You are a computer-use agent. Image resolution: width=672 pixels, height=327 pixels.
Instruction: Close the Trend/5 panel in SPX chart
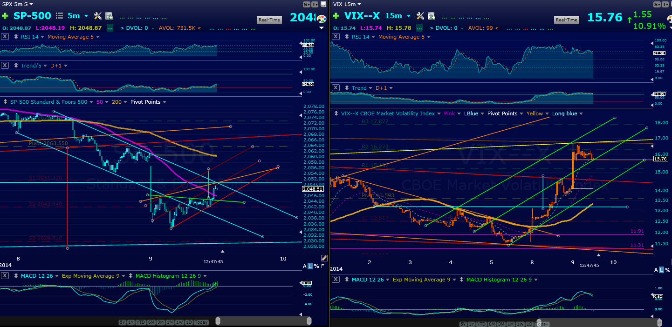[4, 66]
